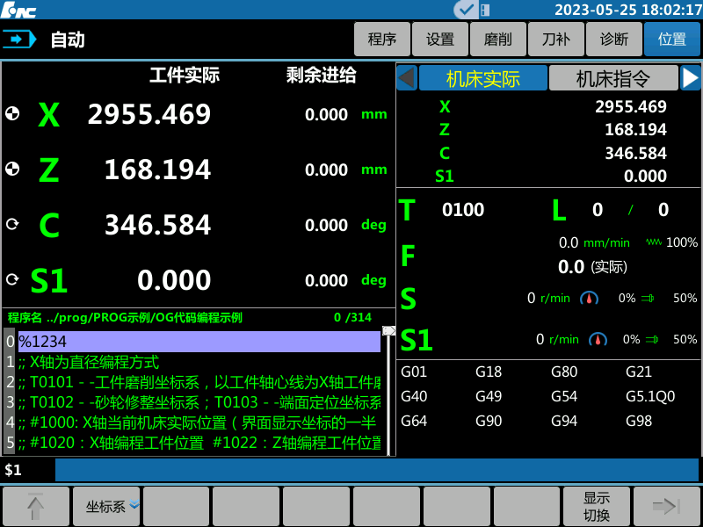Open the 坐标系 softkey dropdown
This screenshot has width=703, height=527.
(x=105, y=506)
